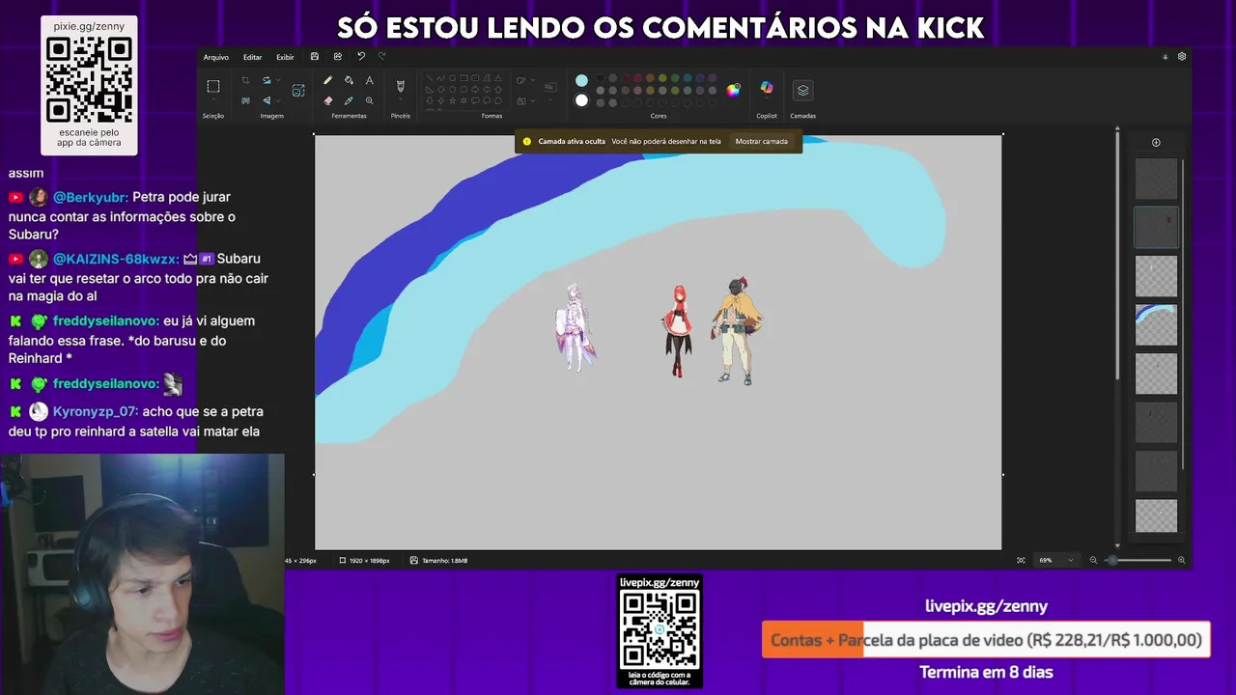This screenshot has height=695, width=1236.
Task: Open the 69% zoom level dropdown
Action: click(1055, 560)
